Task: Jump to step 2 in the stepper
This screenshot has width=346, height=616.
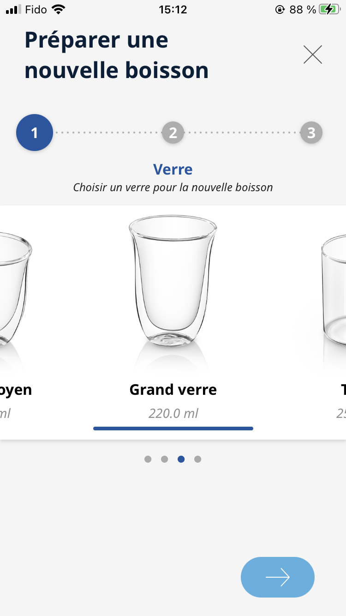Action: point(173,133)
